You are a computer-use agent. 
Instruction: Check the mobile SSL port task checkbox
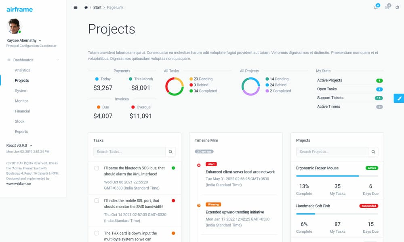97,200
